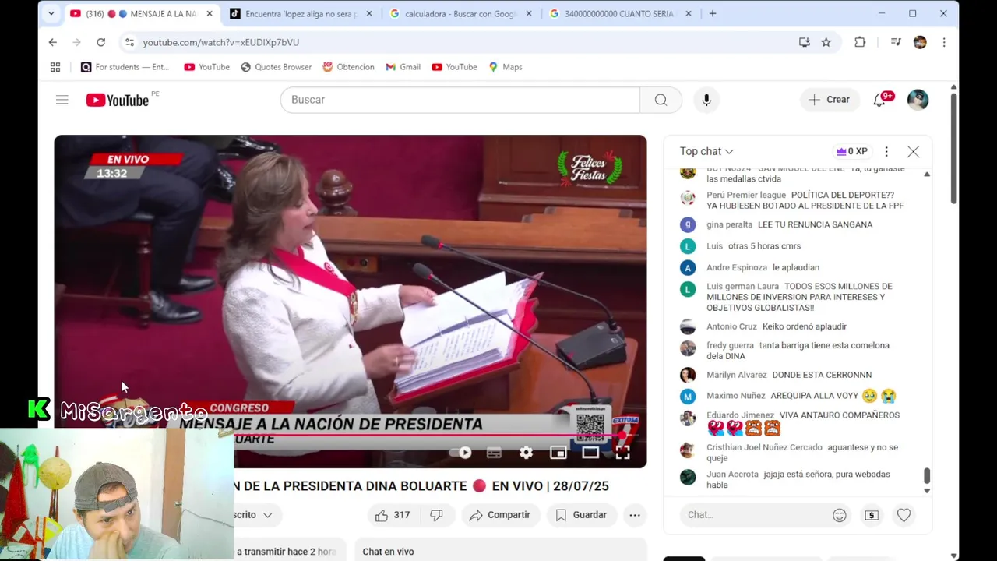The height and width of the screenshot is (561, 997).
Task: Open the apps grid in the bookmarks bar
Action: tap(55, 67)
